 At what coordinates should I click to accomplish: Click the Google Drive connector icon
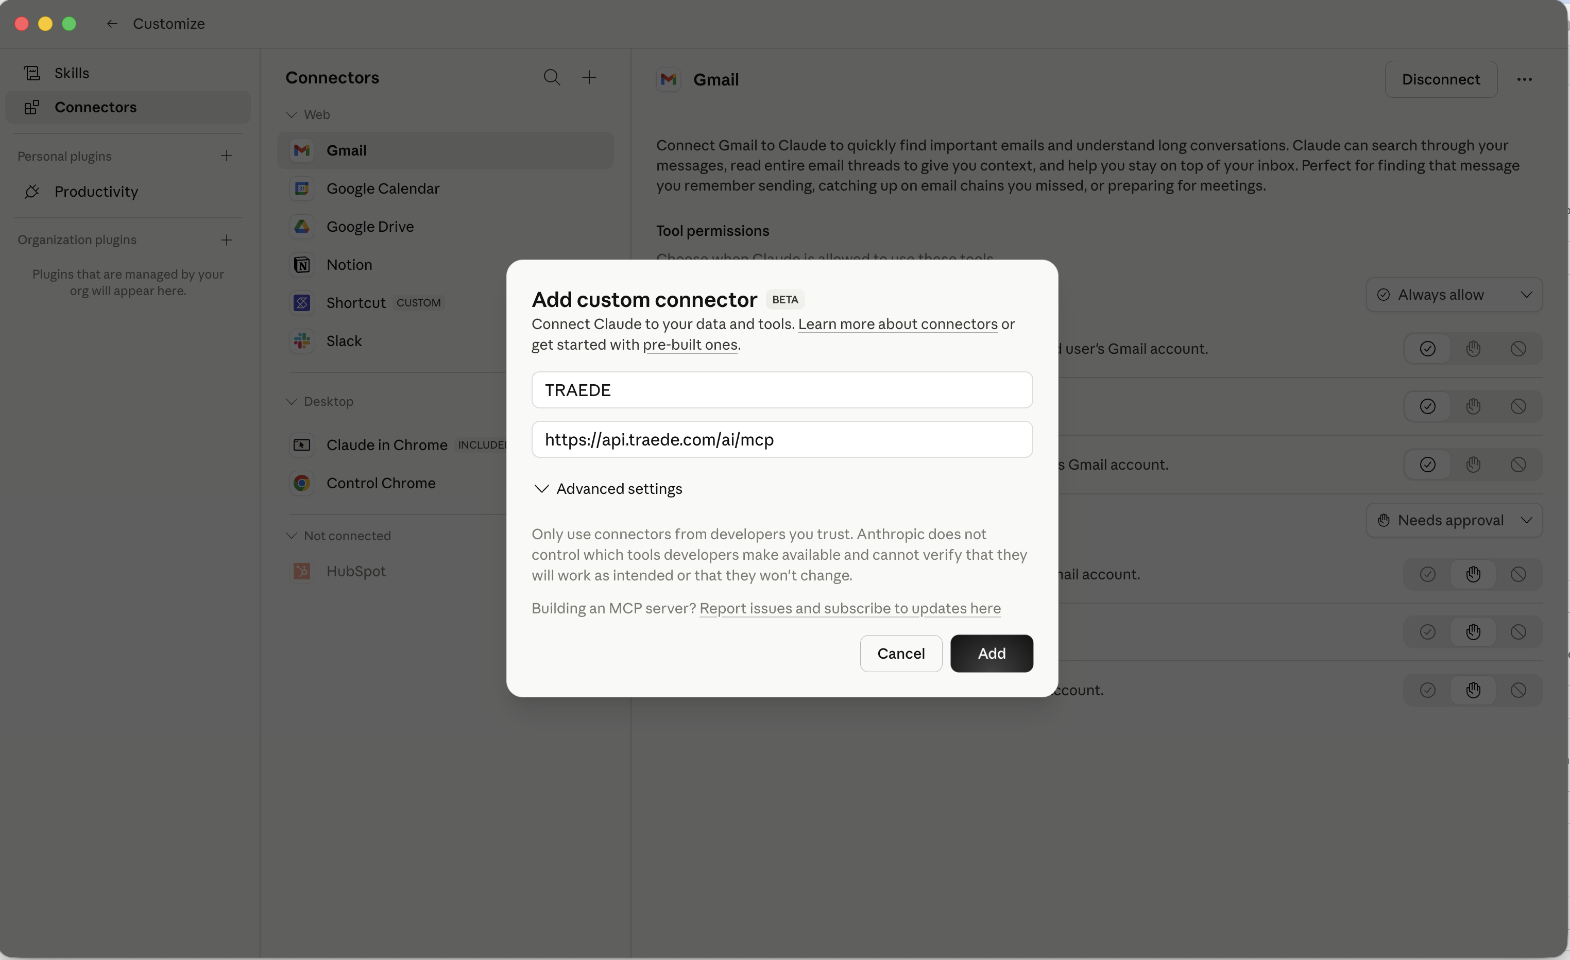point(302,227)
